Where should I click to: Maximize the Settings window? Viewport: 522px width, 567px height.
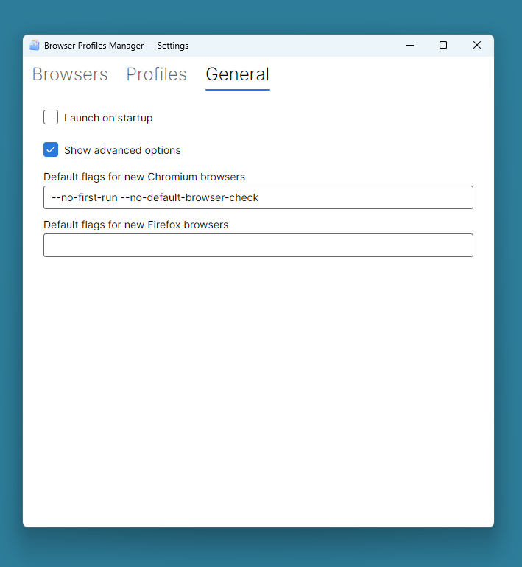click(443, 45)
